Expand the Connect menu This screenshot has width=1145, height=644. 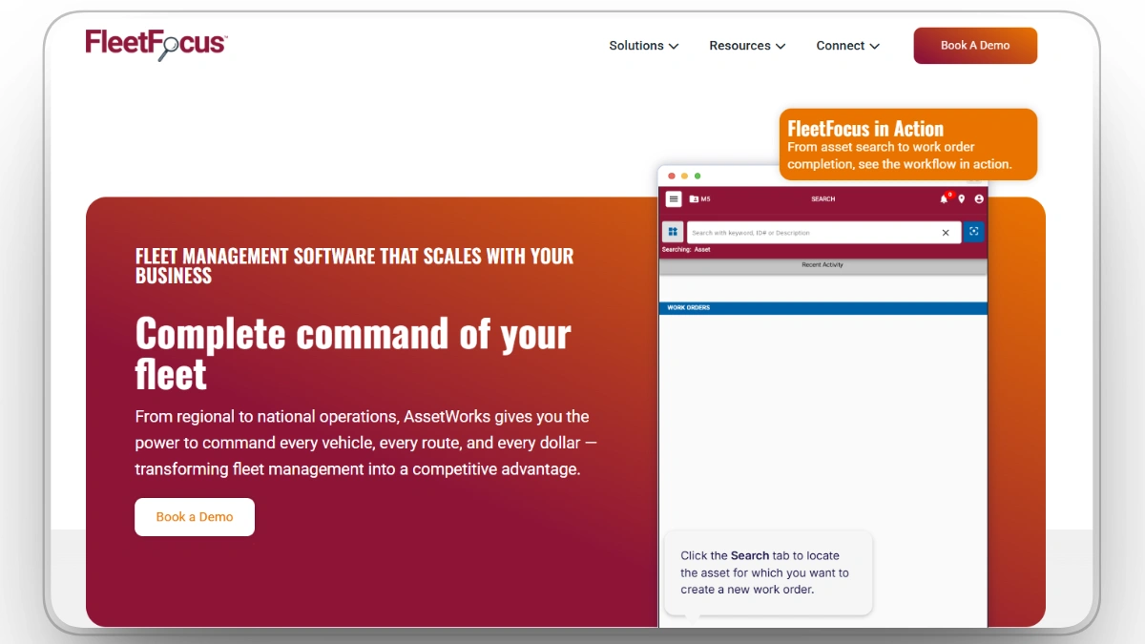pos(847,46)
